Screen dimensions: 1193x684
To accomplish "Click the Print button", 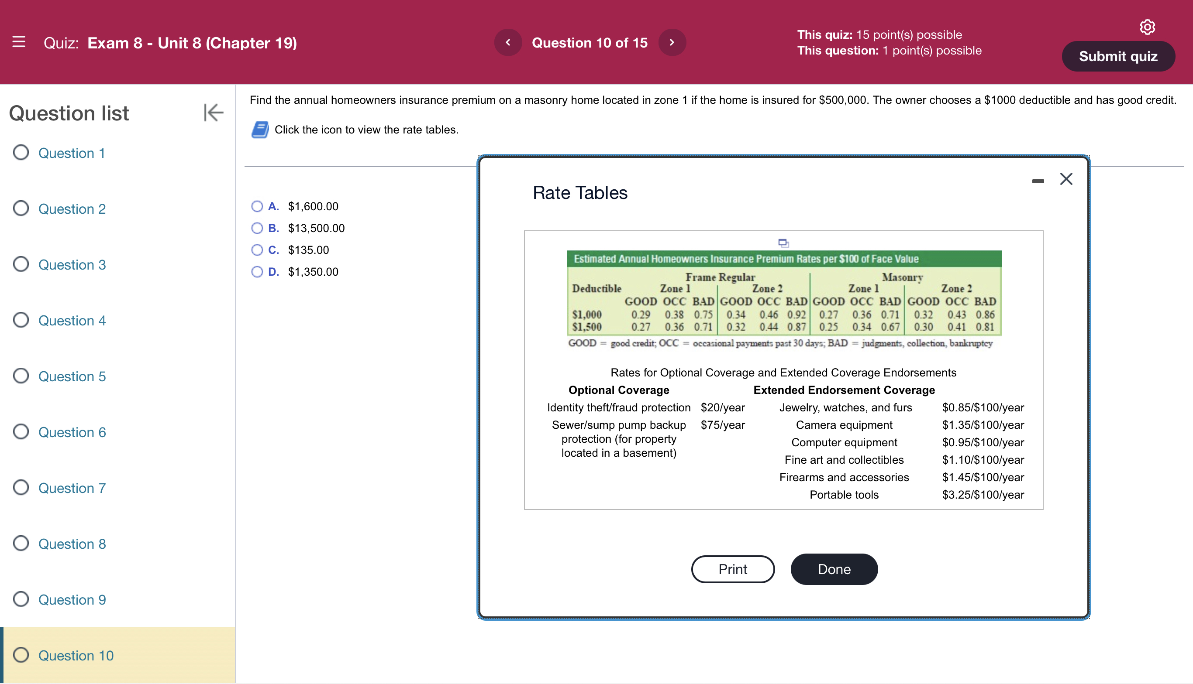I will [733, 569].
